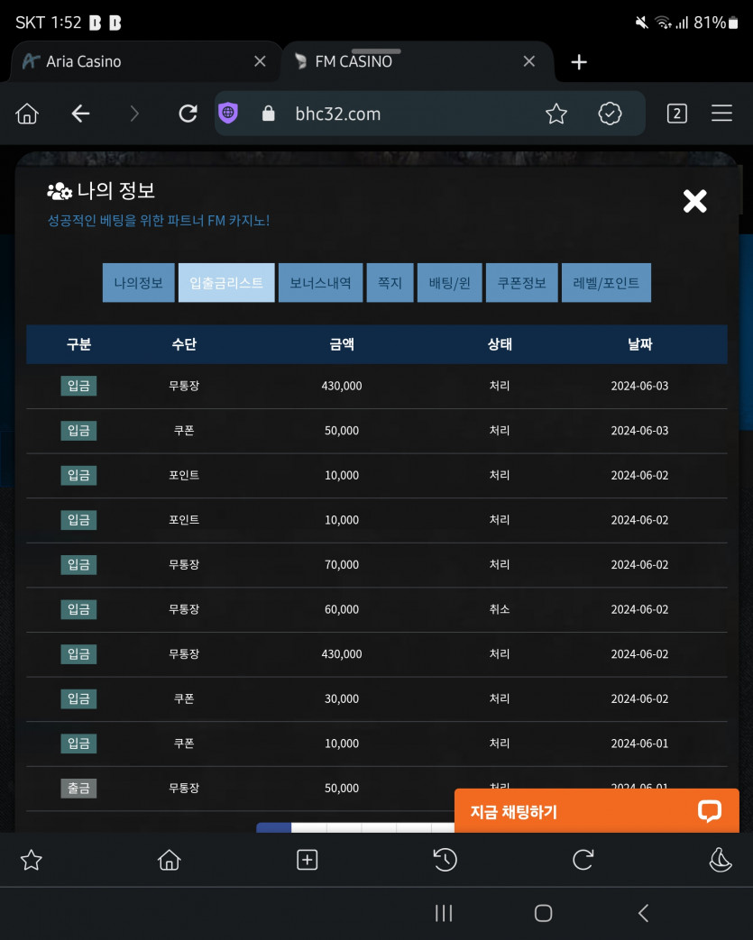Viewport: 753px width, 940px height.
Task: Click the 금액 column header
Action: click(342, 344)
